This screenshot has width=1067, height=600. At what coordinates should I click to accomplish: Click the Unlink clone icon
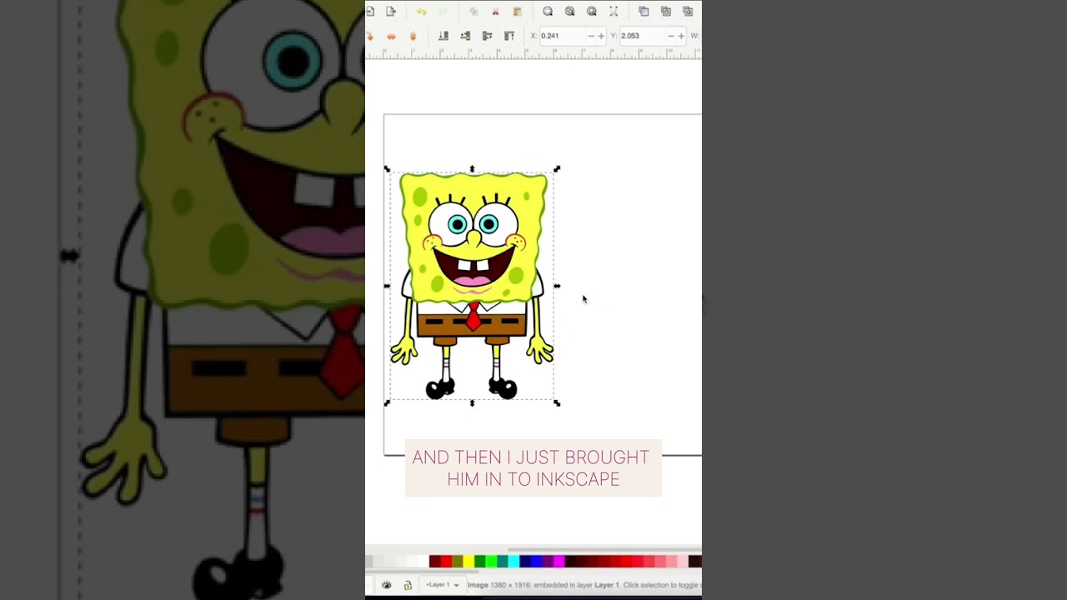tap(688, 12)
